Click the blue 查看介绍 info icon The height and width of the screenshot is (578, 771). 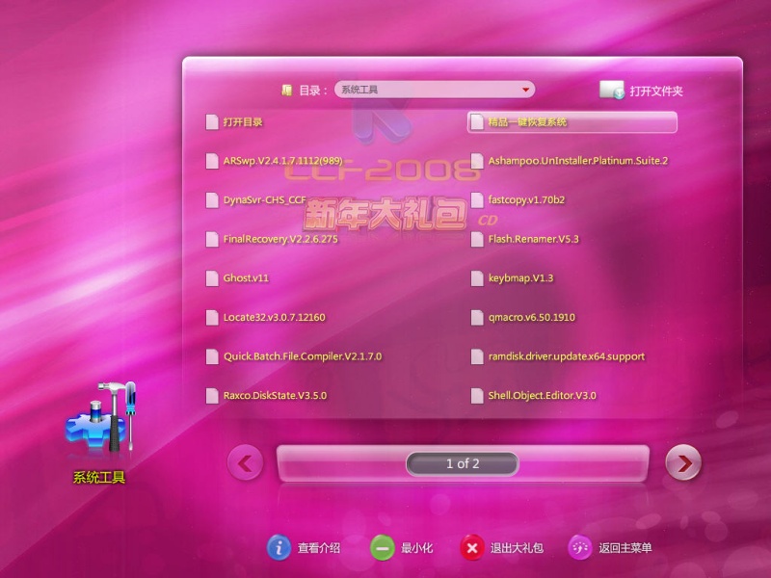(x=279, y=547)
